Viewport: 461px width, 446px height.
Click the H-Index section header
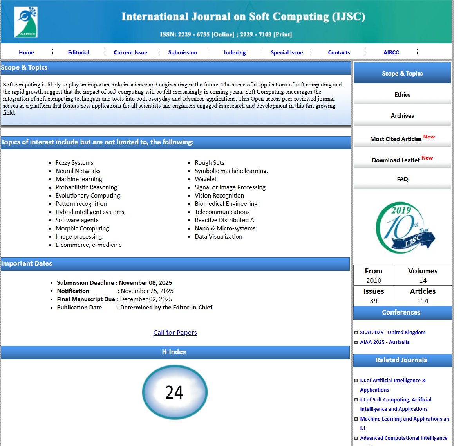point(175,352)
